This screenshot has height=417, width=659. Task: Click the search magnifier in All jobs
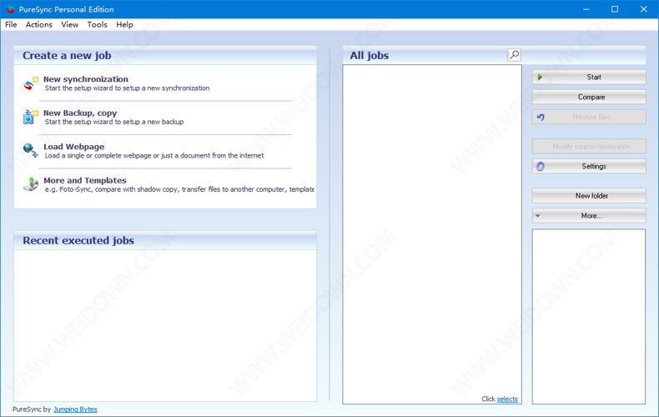click(514, 55)
